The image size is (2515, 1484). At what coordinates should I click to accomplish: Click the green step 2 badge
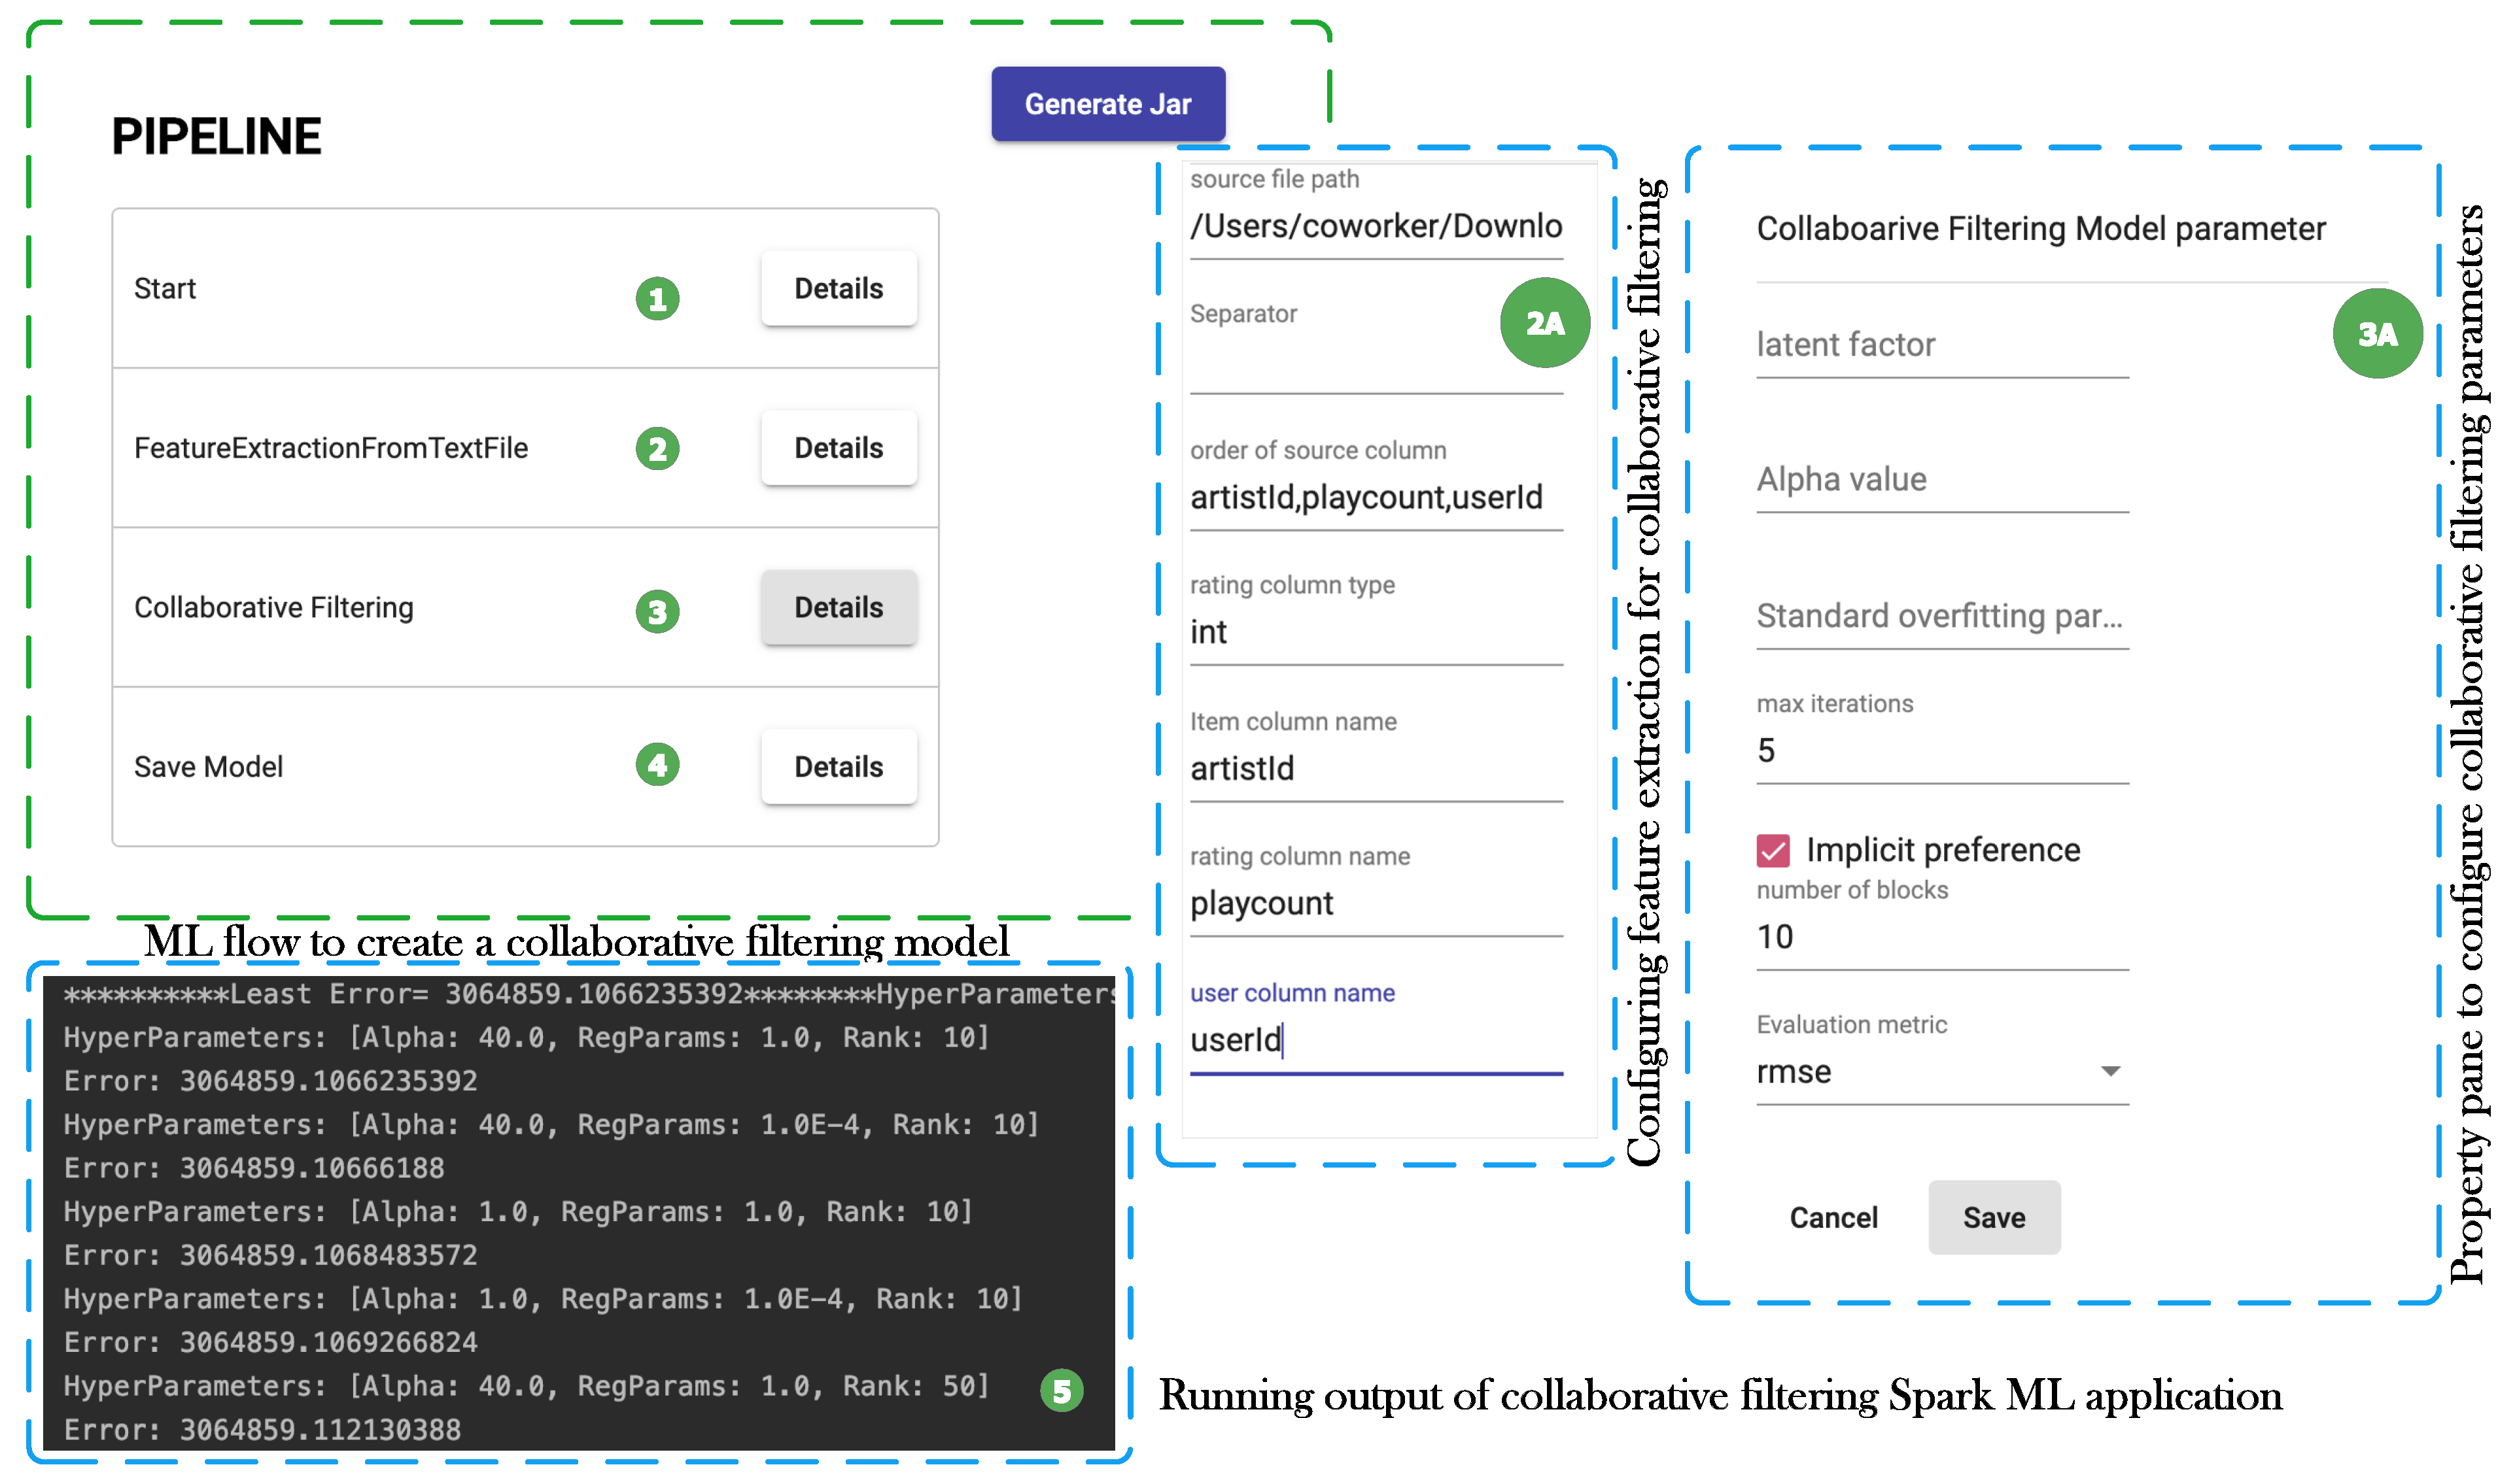[657, 448]
